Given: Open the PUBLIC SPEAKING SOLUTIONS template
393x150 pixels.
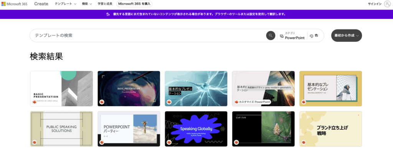Looking at the screenshot, I should (x=61, y=129).
